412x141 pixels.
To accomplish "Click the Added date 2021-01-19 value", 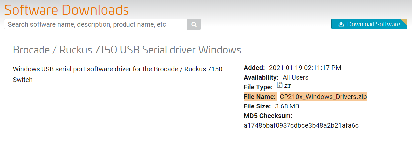I will 305,68.
